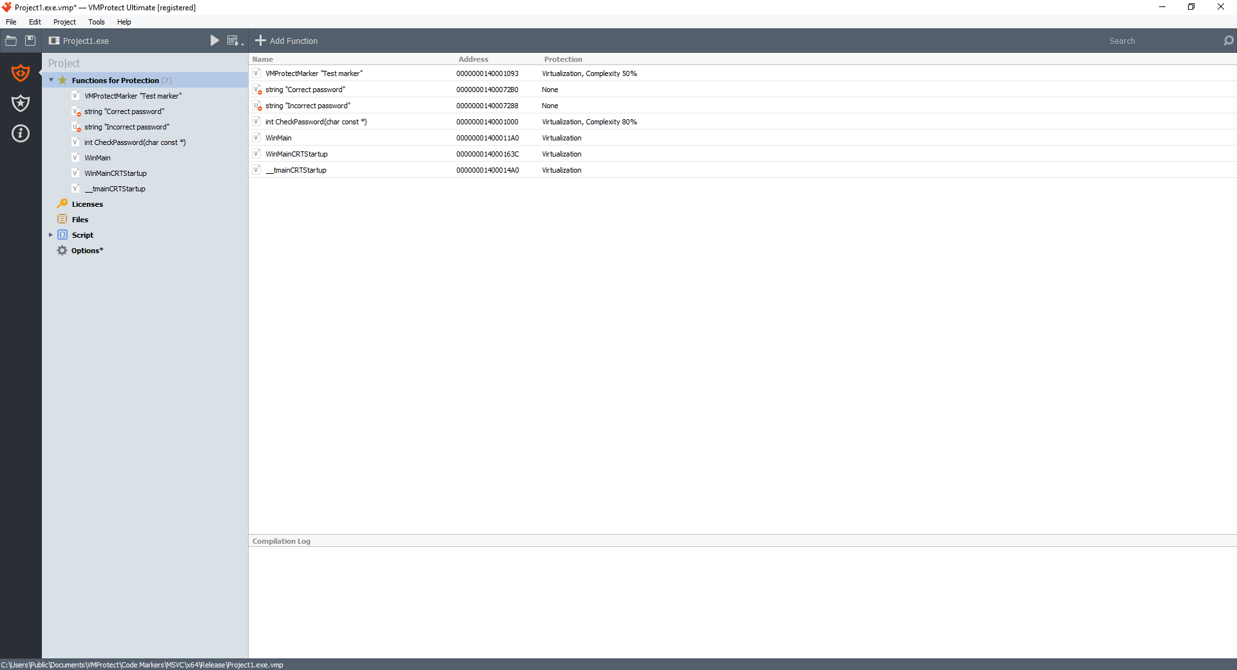Select __tmainCRTStartup in project tree
Image resolution: width=1237 pixels, height=670 pixels.
(115, 189)
